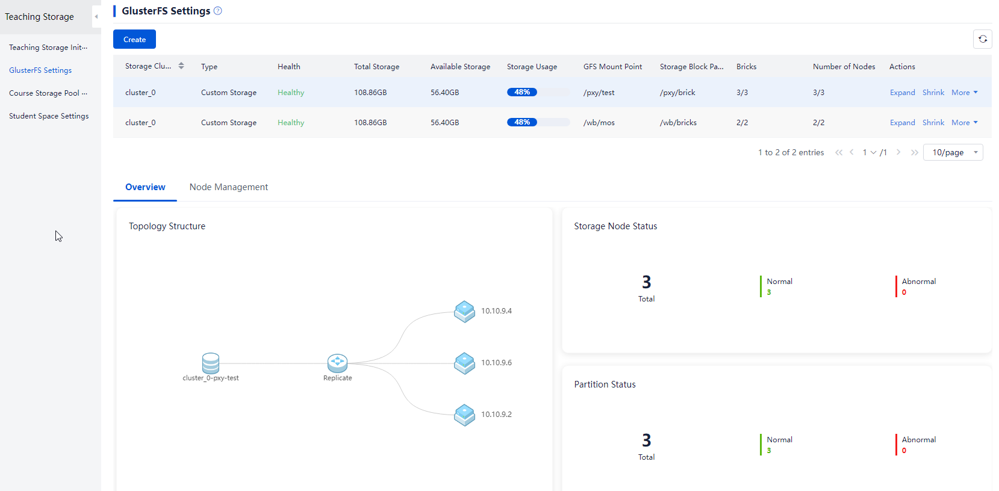Select the cluster_0-pxy-test database icon
The height and width of the screenshot is (491, 999).
[x=211, y=363]
